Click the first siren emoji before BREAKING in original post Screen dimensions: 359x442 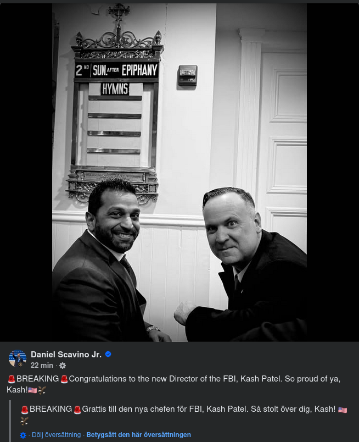[12, 379]
